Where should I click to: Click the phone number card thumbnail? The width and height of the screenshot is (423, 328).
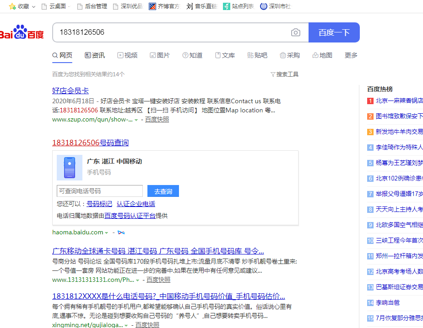coord(70,168)
